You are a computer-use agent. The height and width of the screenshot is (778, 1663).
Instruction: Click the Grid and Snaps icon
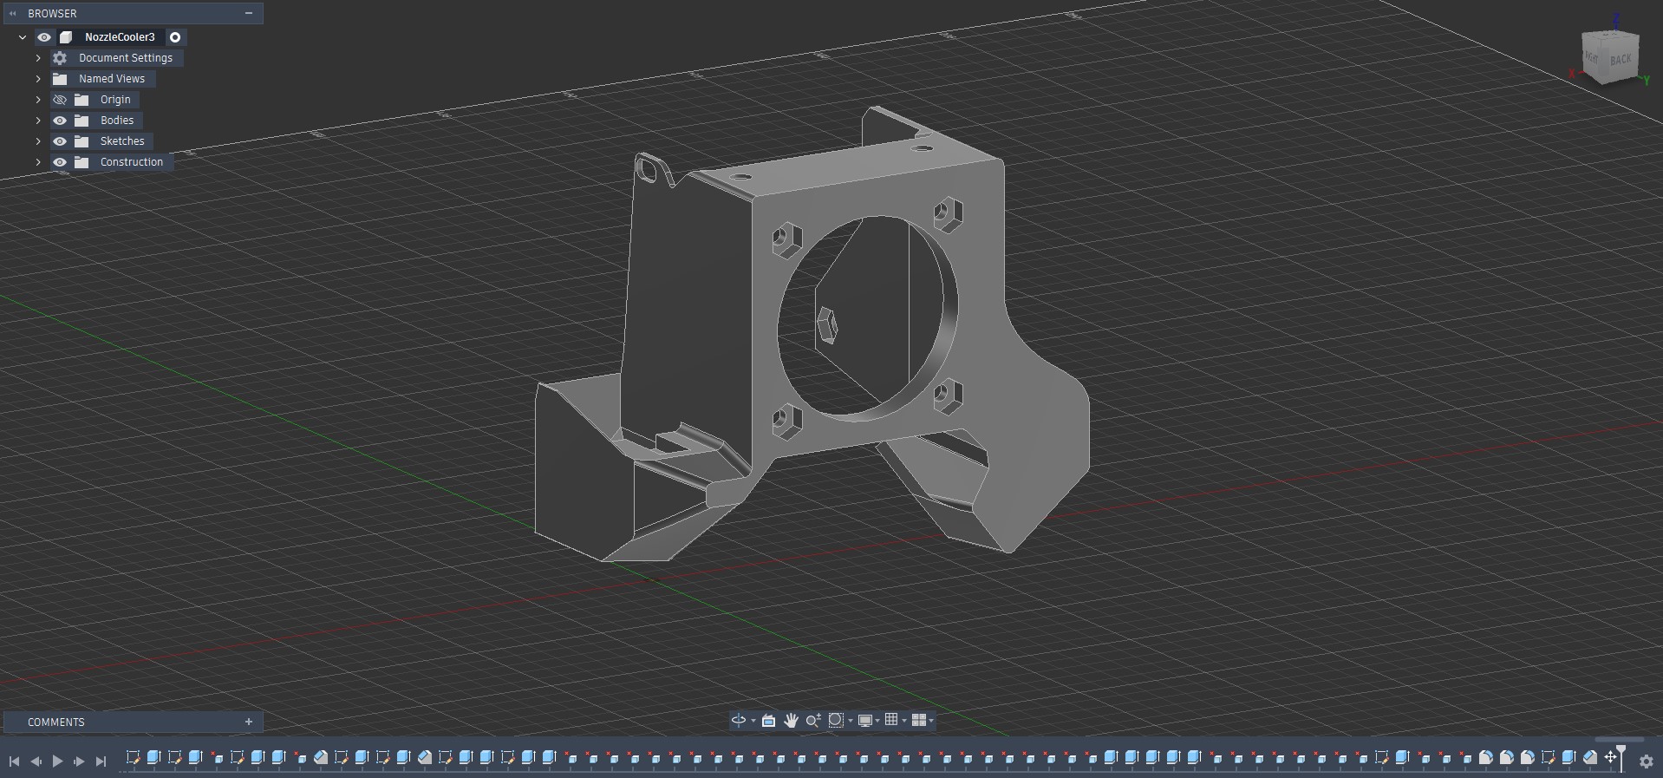click(x=891, y=720)
